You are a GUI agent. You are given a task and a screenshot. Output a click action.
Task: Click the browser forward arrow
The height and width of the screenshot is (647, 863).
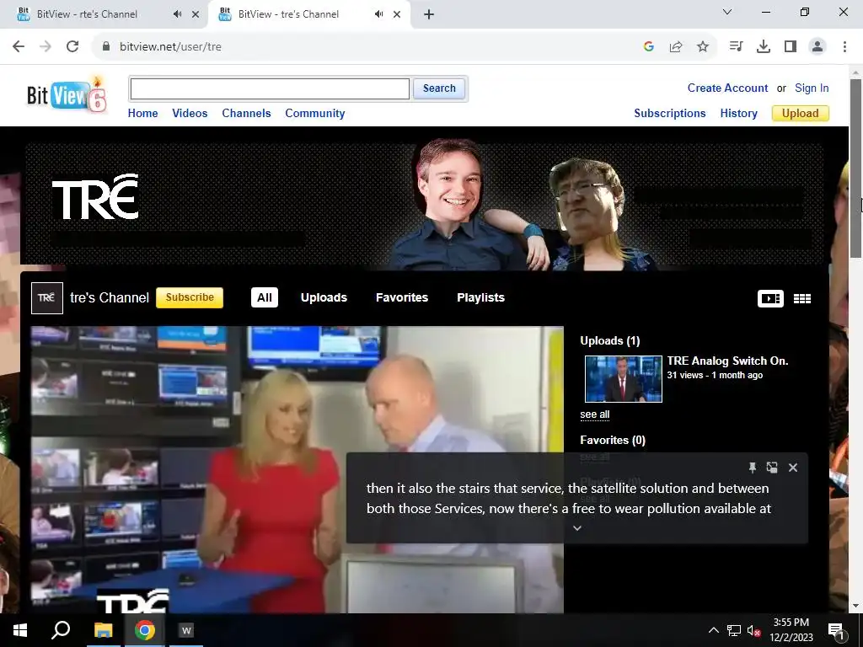46,47
